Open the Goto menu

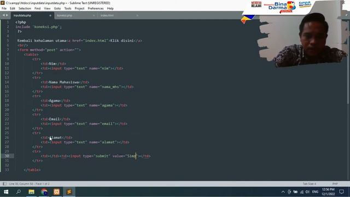pyautogui.click(x=57, y=9)
